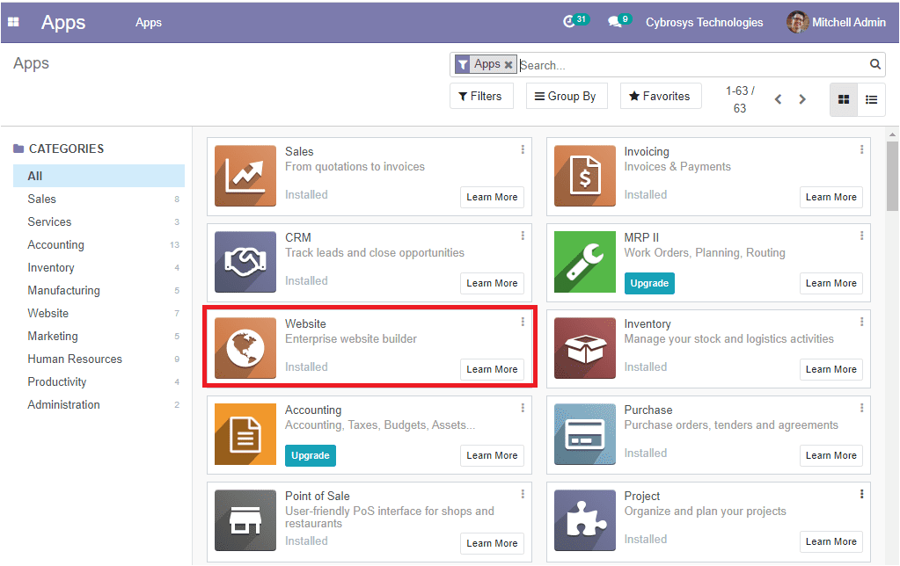The image size is (900, 566).
Task: Click the MRP II wrench icon
Action: pyautogui.click(x=585, y=262)
